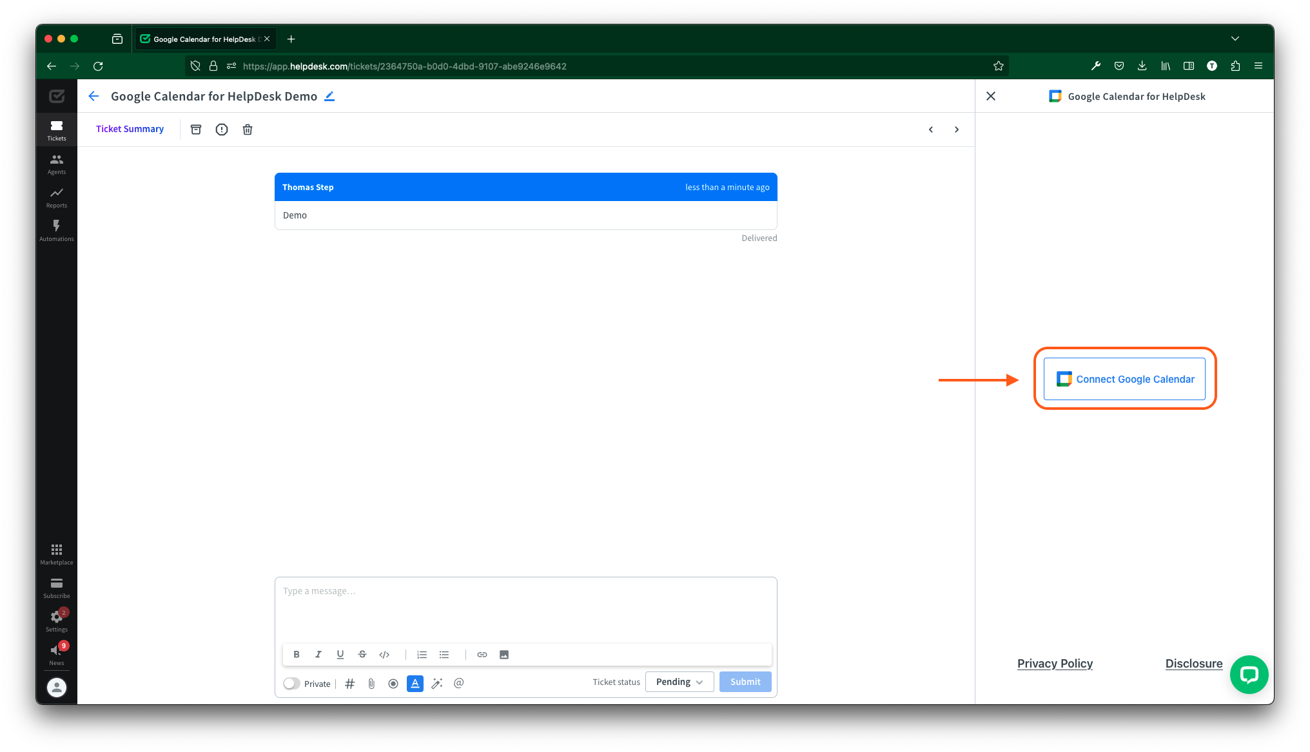This screenshot has width=1310, height=752.
Task: Open the Privacy Policy link
Action: coord(1055,663)
